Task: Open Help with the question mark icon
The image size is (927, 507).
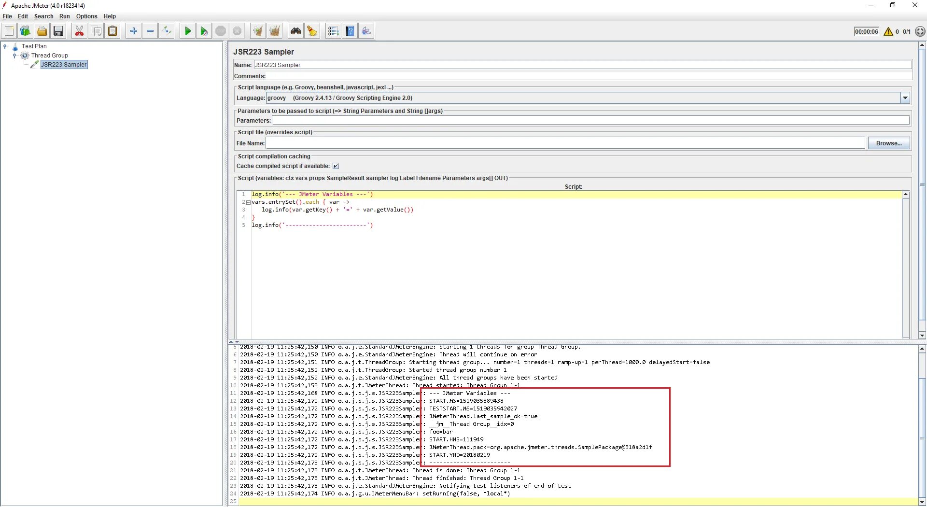Action: (350, 31)
